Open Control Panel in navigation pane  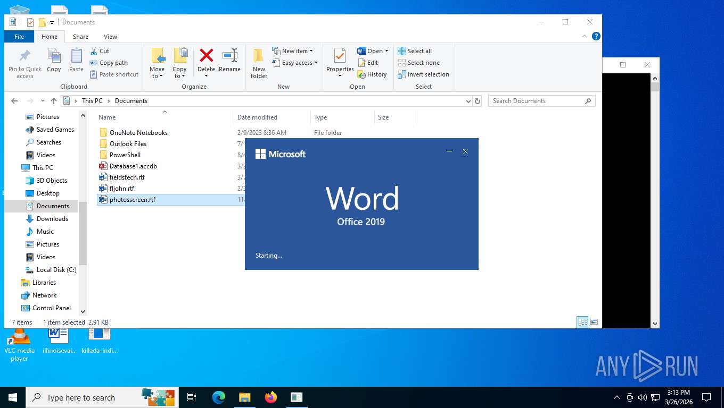tap(51, 308)
